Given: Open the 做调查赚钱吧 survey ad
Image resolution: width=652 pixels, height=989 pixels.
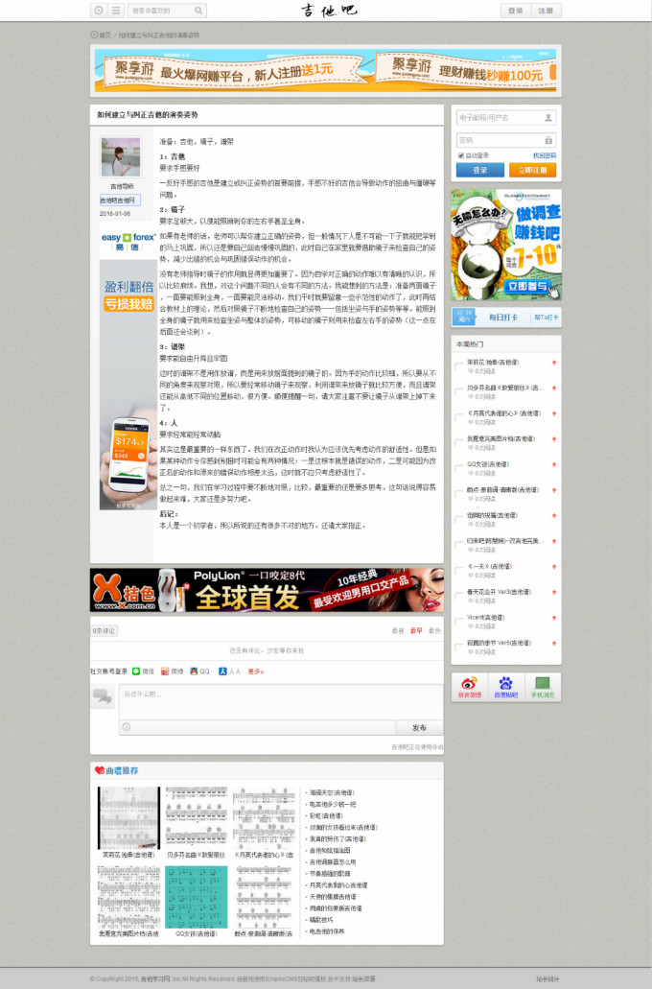Looking at the screenshot, I should (506, 244).
